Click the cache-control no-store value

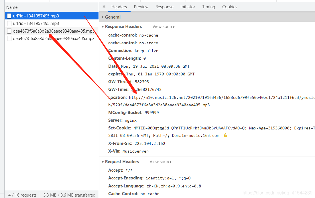[x=149, y=43]
